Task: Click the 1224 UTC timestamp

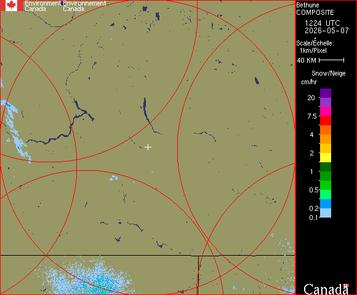Action: point(322,23)
